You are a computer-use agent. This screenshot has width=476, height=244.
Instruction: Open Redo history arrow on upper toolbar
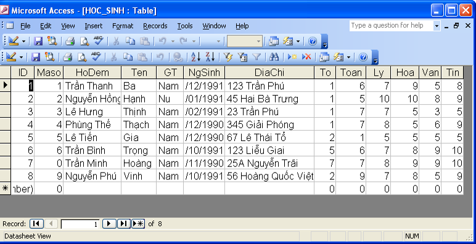(x=194, y=41)
